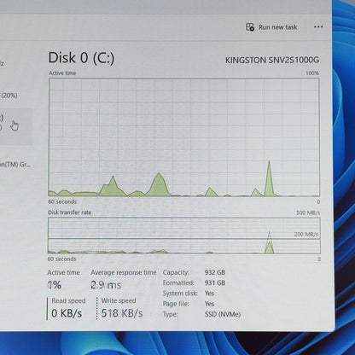Viewport: 355px width, 355px height.
Task: Click the System disk Yes value
Action: (209, 294)
